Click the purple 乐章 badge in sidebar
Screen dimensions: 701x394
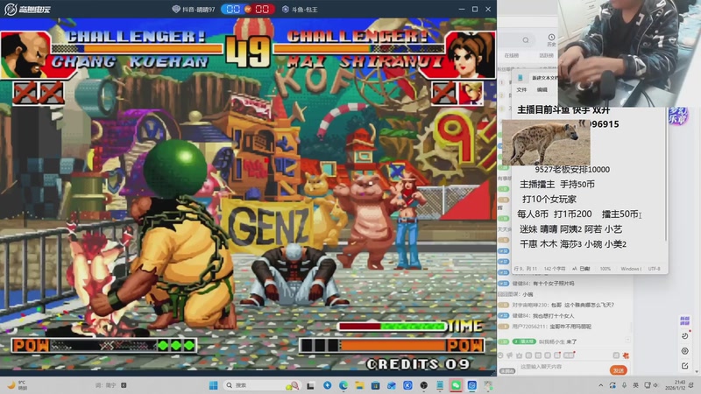coord(677,116)
